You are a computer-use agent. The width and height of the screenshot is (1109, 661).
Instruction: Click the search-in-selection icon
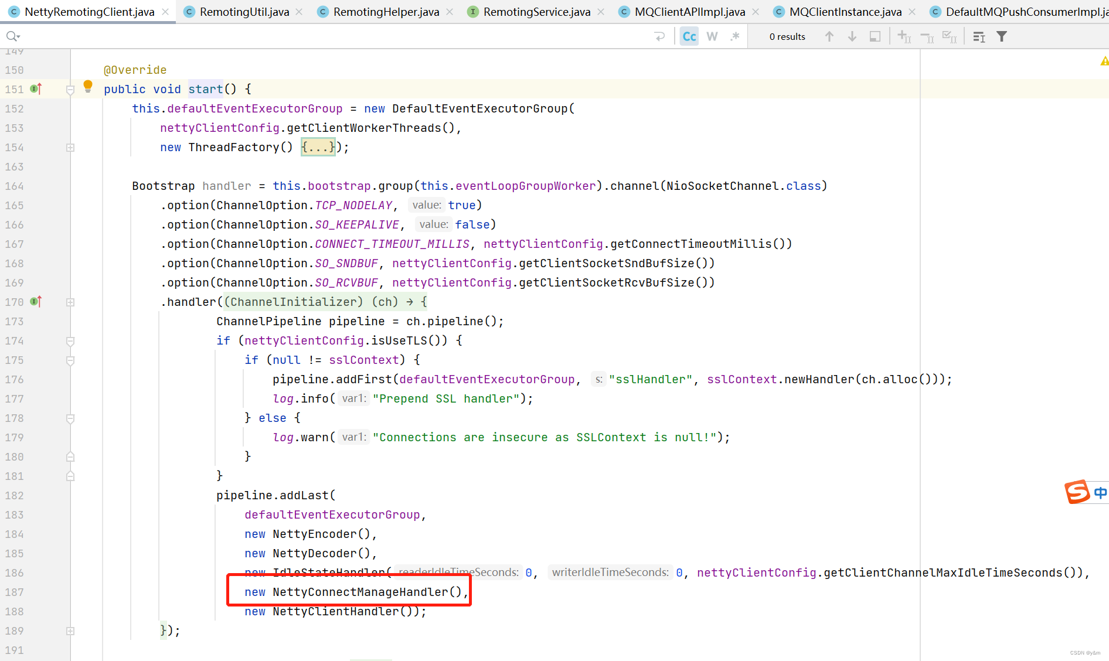875,36
